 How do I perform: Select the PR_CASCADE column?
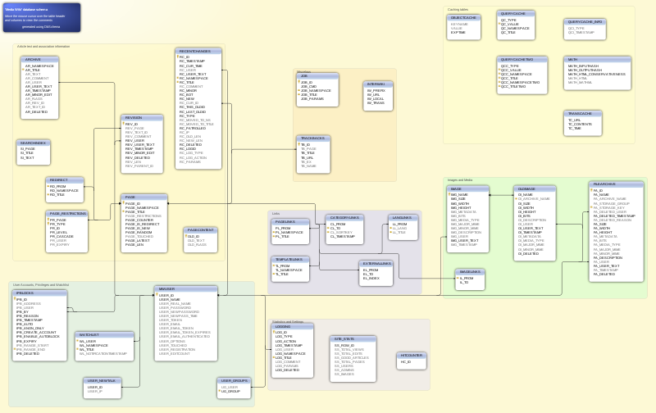pyautogui.click(x=61, y=237)
